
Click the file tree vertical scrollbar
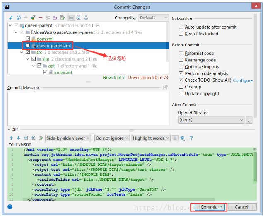pyautogui.click(x=167, y=42)
